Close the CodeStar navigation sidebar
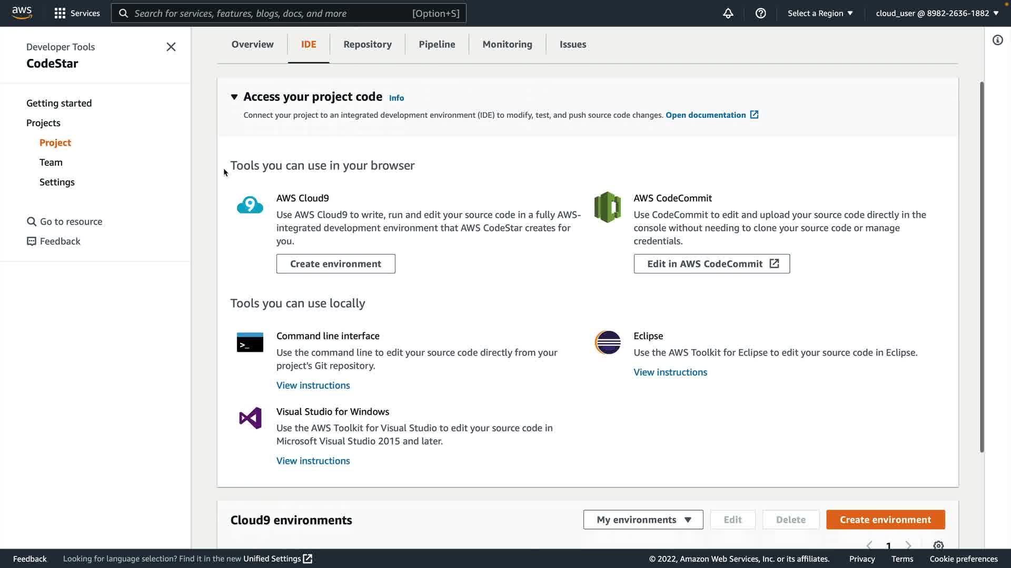Viewport: 1011px width, 568px height. (x=171, y=47)
